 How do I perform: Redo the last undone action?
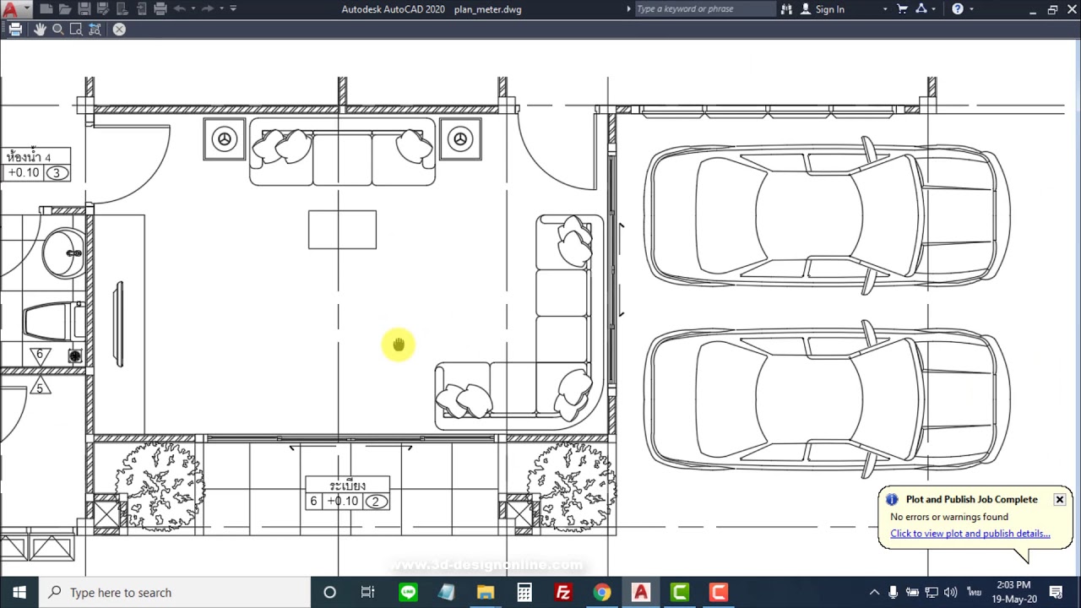point(208,8)
